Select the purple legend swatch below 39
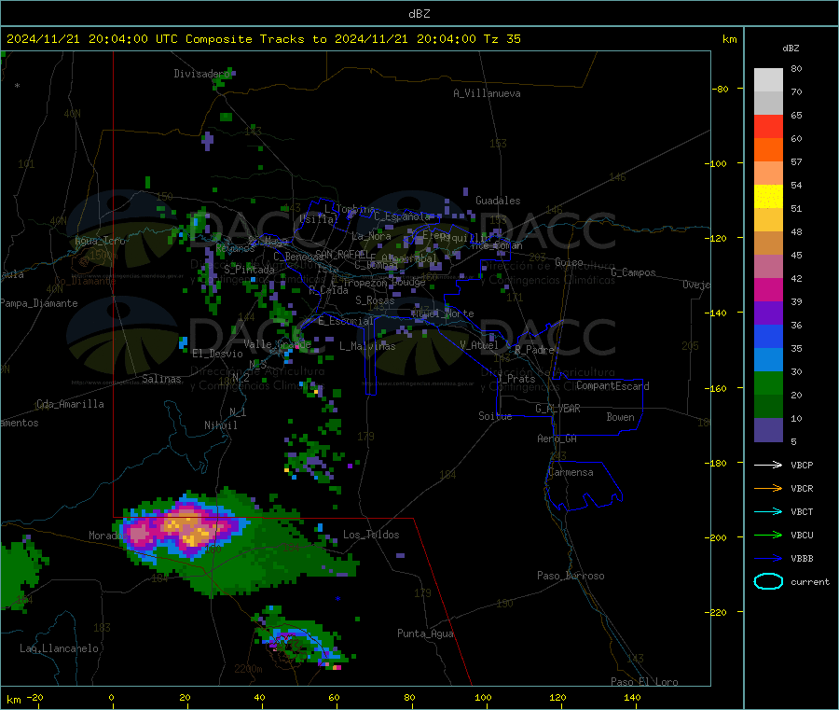Screen dimensions: 839x710 (x=768, y=313)
